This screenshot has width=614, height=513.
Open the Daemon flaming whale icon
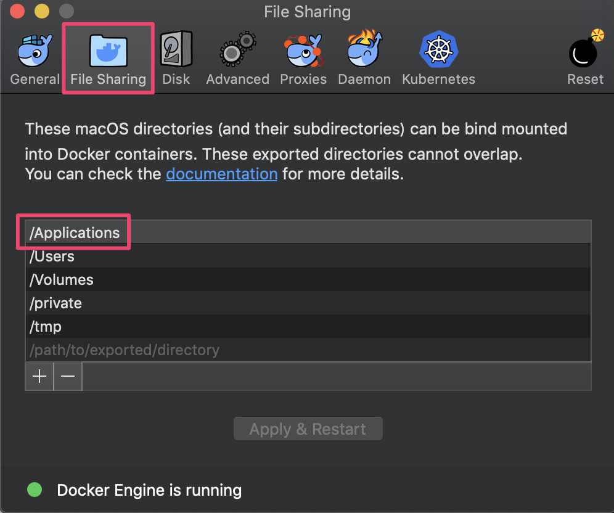364,52
